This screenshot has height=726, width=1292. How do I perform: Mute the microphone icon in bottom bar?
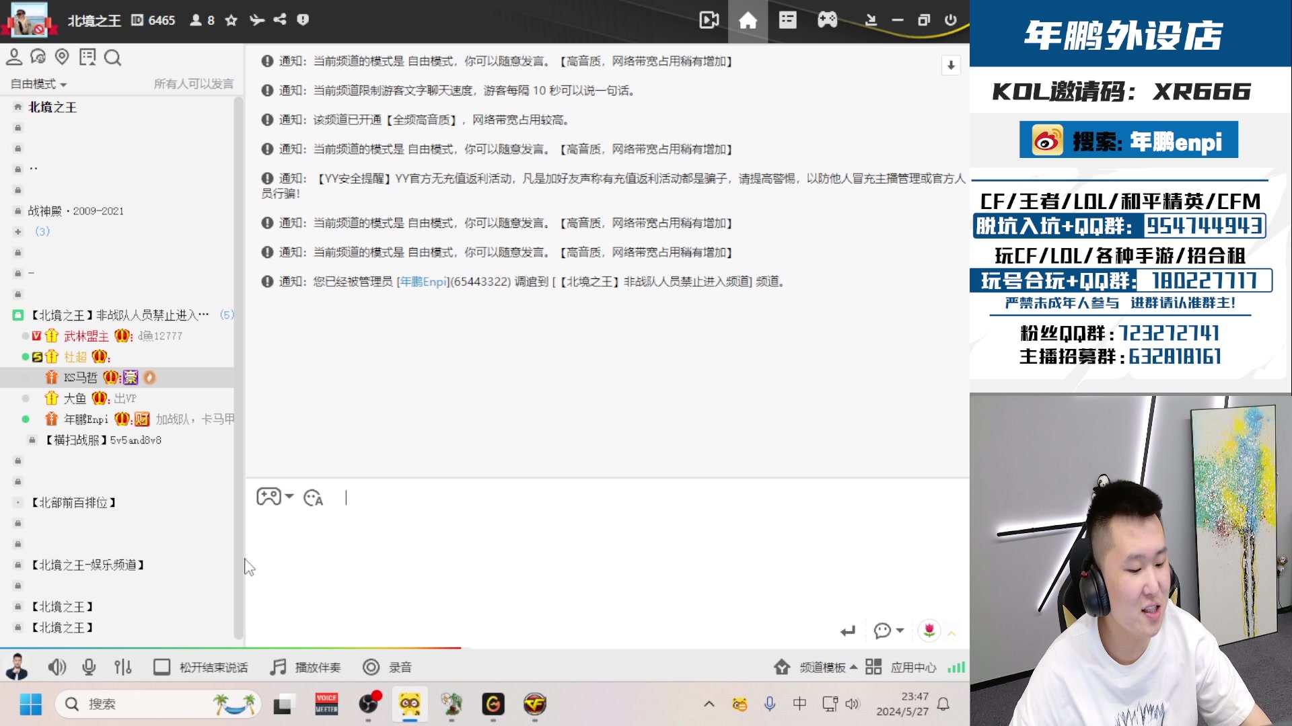(89, 667)
